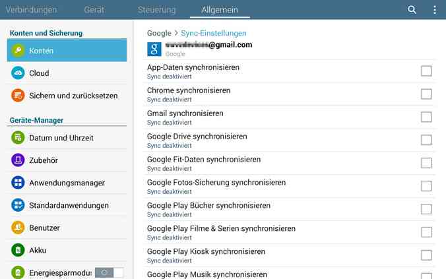The height and width of the screenshot is (279, 446).
Task: Tap the Anwendungsmanager grid icon
Action: tap(18, 183)
